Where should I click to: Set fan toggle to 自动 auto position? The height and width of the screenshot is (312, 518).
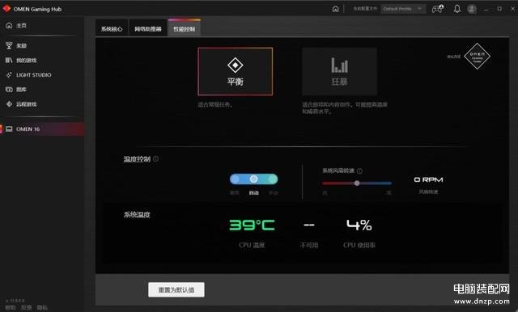click(x=253, y=179)
